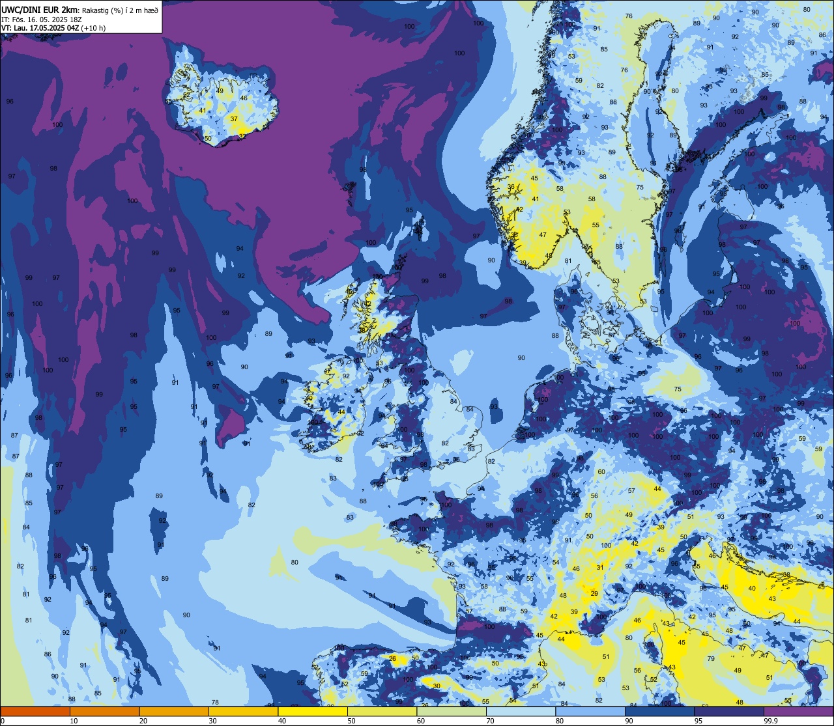Click the legend tick label '90'
This screenshot has height=726, width=834.
click(x=629, y=721)
